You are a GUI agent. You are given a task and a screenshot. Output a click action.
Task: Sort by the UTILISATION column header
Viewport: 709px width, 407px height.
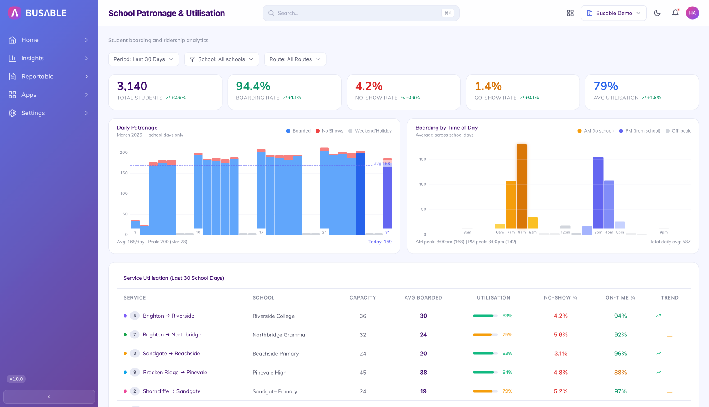[x=494, y=298]
